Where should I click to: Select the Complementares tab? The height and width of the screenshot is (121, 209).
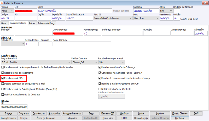[18, 23]
